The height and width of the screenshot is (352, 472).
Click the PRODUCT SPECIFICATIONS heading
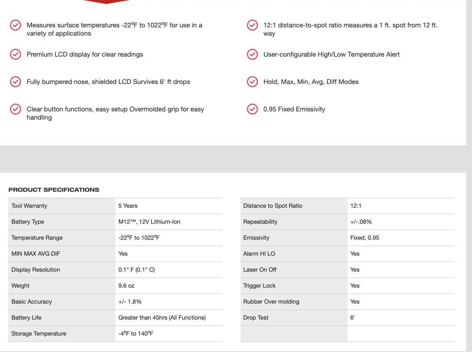coord(54,189)
